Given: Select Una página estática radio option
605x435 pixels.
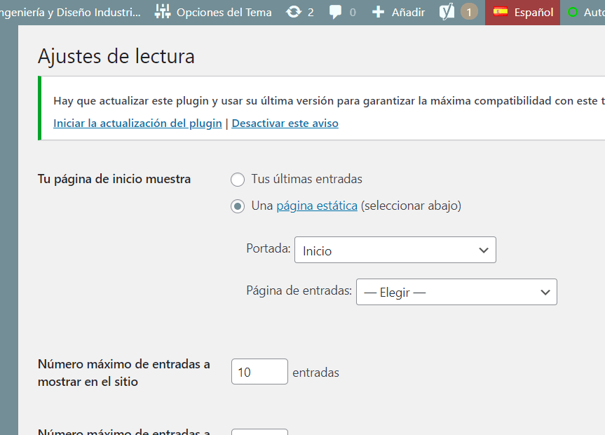Looking at the screenshot, I should [x=238, y=206].
